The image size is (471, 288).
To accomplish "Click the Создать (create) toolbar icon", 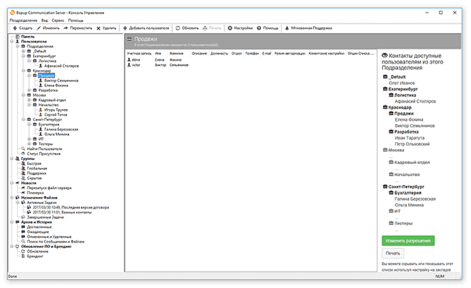I will [x=15, y=28].
